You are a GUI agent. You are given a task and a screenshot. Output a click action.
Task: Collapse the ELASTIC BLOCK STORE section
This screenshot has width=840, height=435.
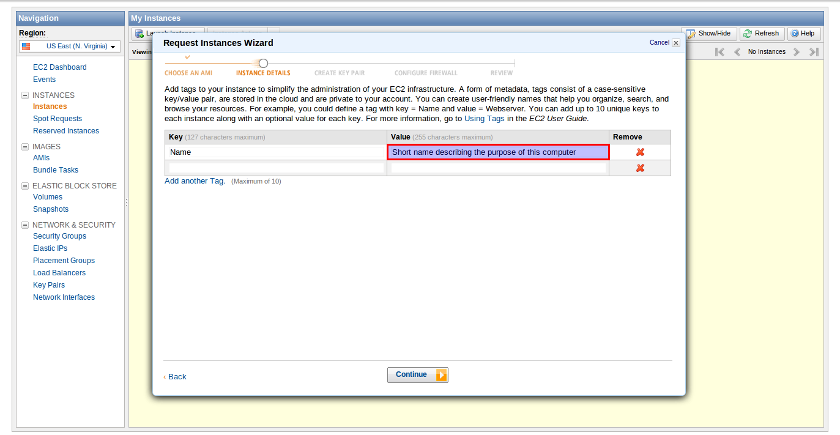[x=25, y=186]
